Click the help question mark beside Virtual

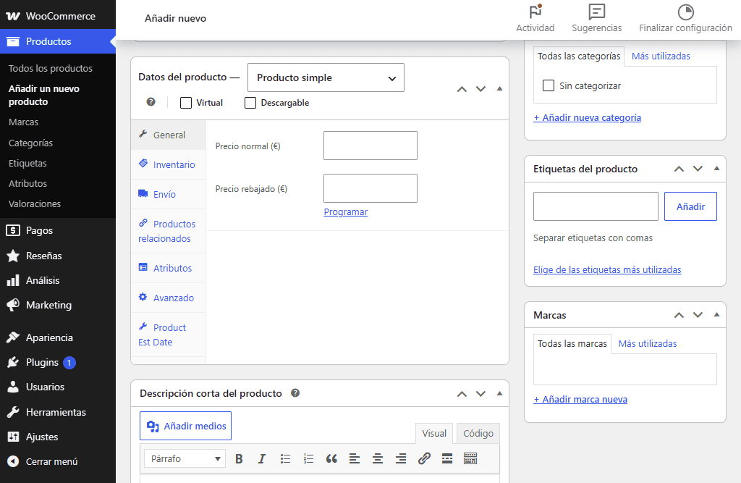(151, 101)
